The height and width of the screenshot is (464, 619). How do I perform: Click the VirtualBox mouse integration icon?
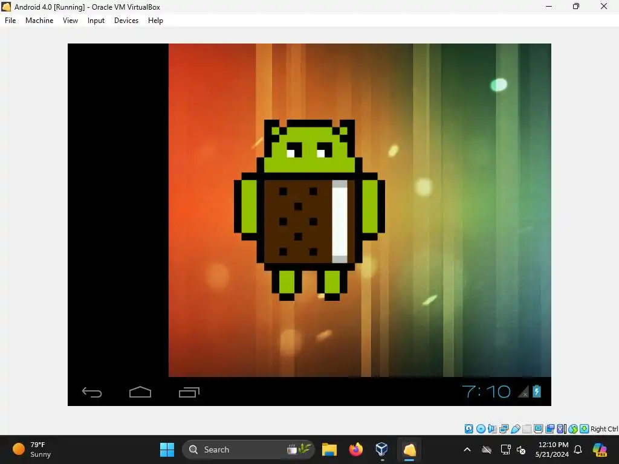573,429
